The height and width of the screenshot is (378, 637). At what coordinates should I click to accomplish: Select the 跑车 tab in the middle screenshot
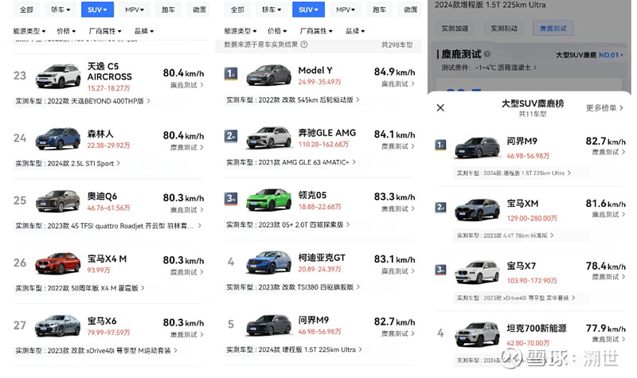380,10
